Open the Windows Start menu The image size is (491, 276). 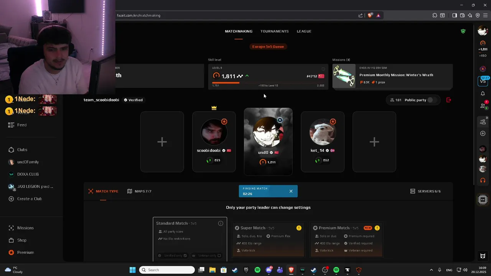(132, 270)
